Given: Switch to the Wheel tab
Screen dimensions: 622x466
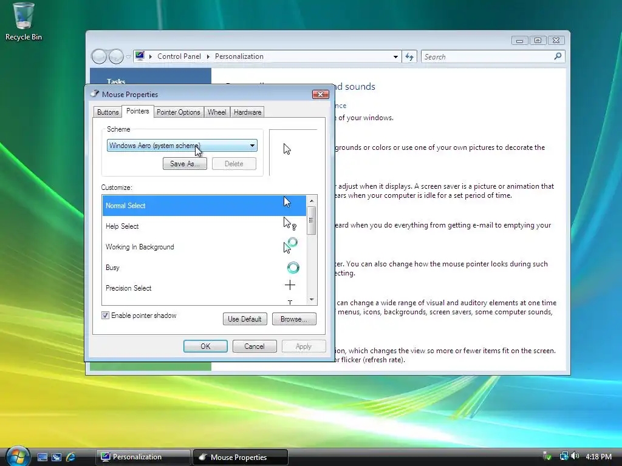Looking at the screenshot, I should point(217,112).
